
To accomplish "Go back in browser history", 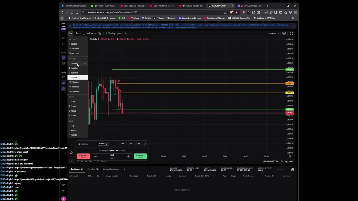I will [62, 12].
